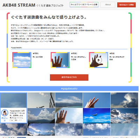Screen dimensions: 140x138
Task: Click the Google +1 icon in footer
Action: click(5, 137)
